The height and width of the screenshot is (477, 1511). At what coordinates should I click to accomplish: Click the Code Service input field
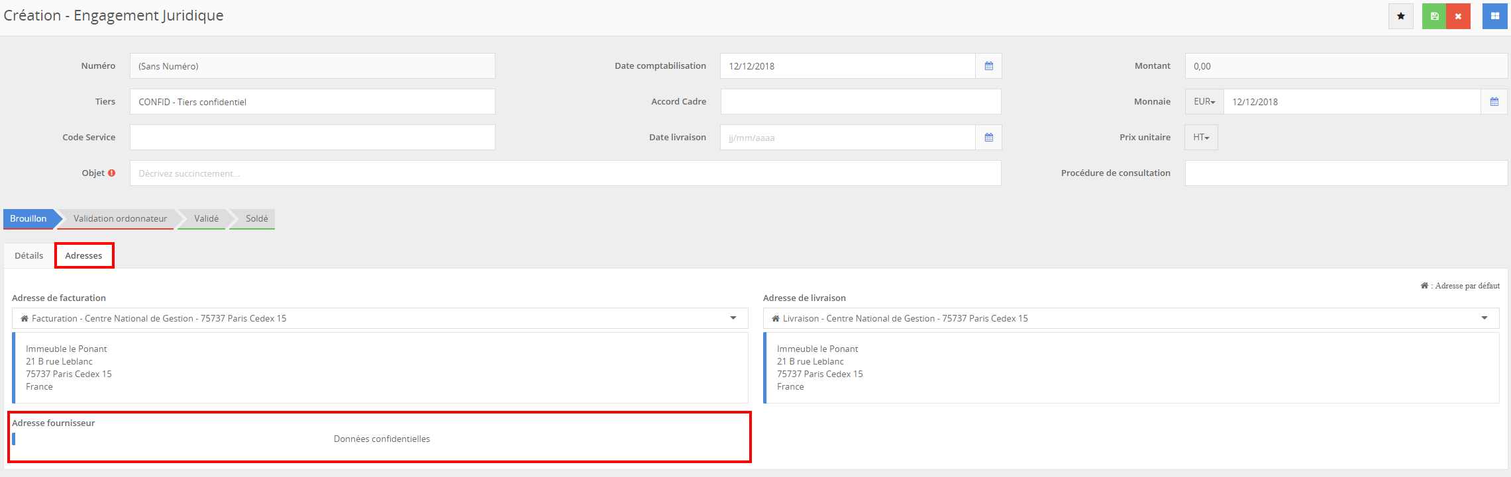[x=312, y=138]
